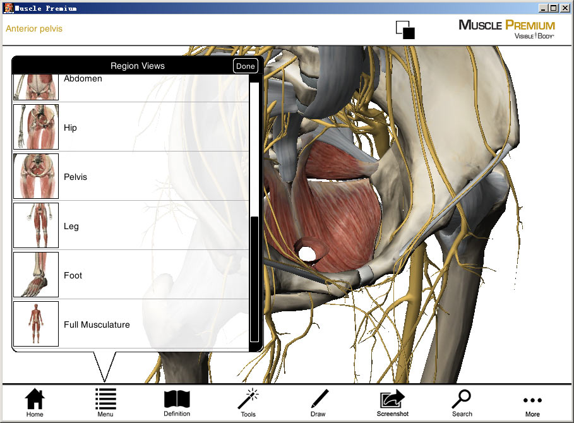Select the Full Musculature view

131,324
